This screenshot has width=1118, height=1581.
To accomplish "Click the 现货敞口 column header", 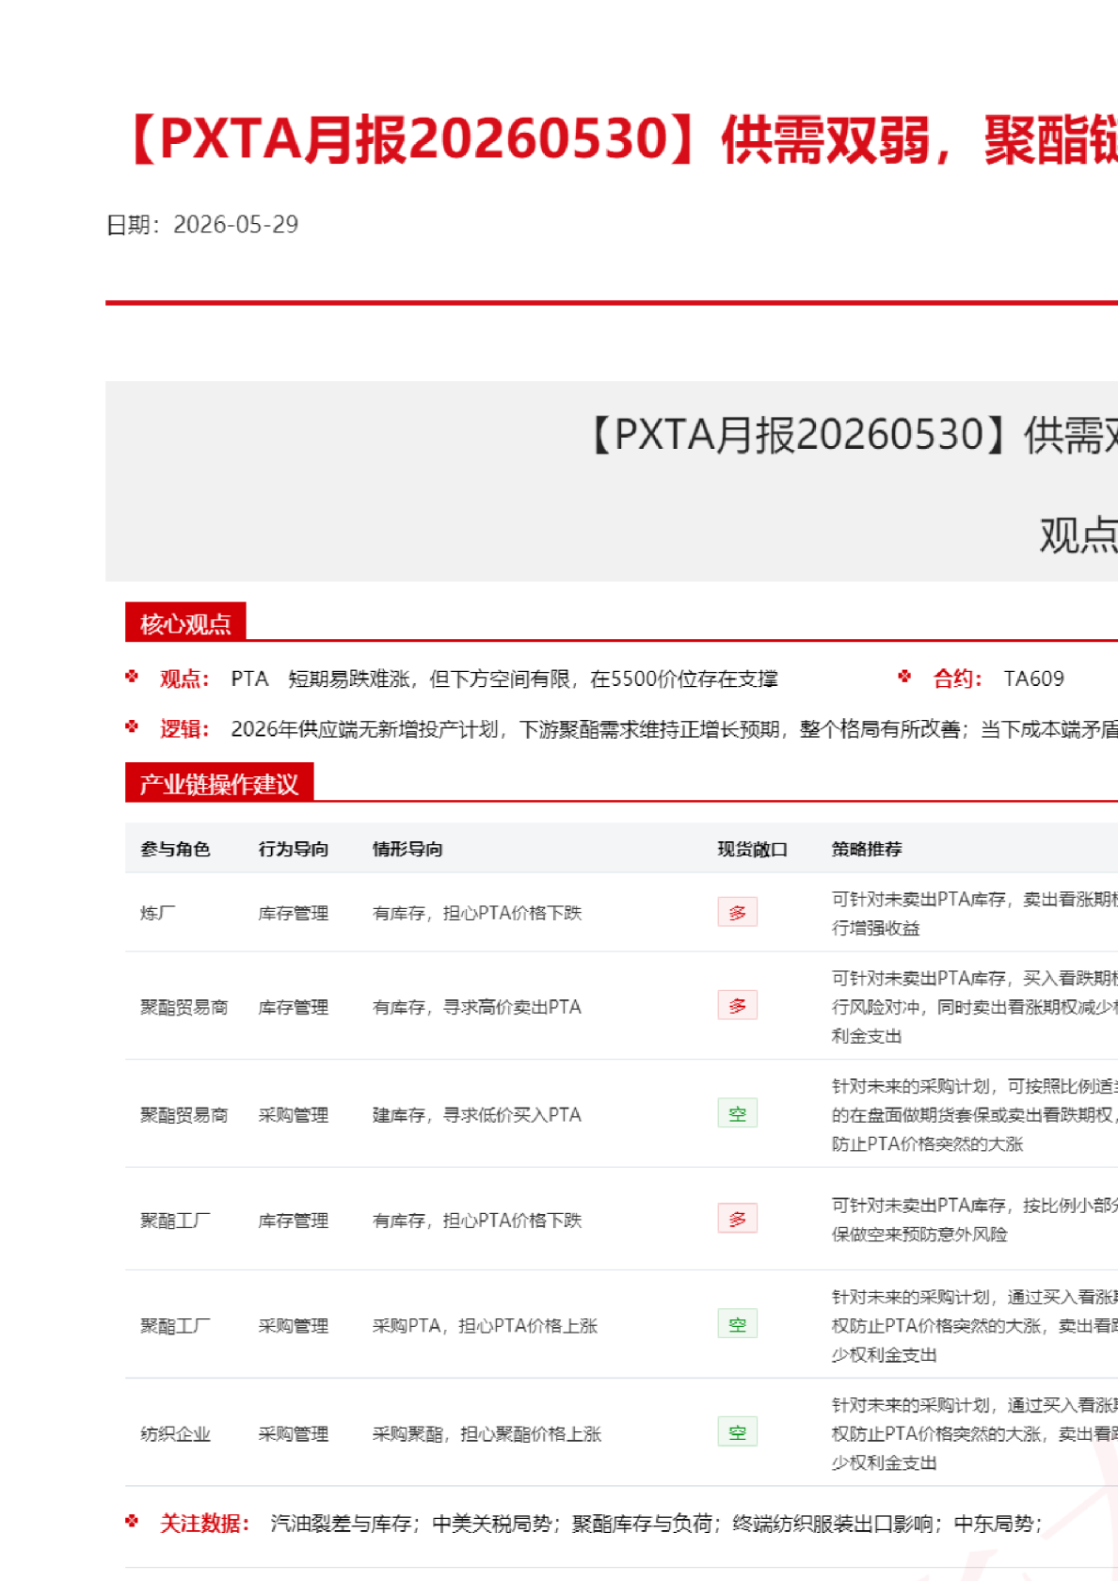I will pyautogui.click(x=752, y=849).
